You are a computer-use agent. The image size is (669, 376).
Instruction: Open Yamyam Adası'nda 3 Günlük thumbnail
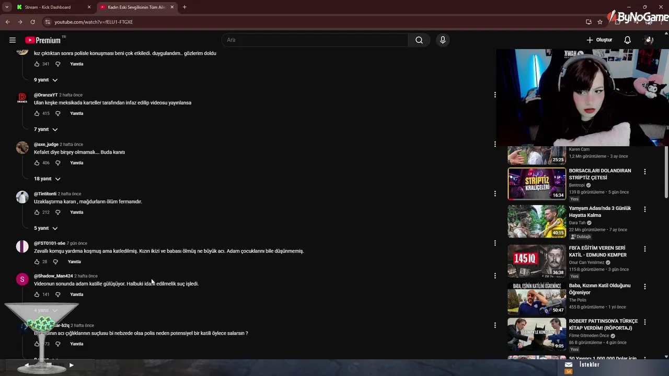pyautogui.click(x=537, y=221)
